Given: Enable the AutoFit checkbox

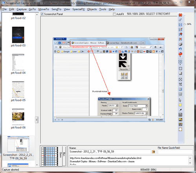Looking at the screenshot, I should [114, 14].
